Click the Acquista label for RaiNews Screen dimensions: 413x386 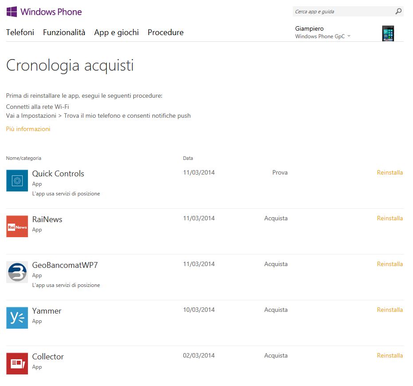(x=276, y=218)
